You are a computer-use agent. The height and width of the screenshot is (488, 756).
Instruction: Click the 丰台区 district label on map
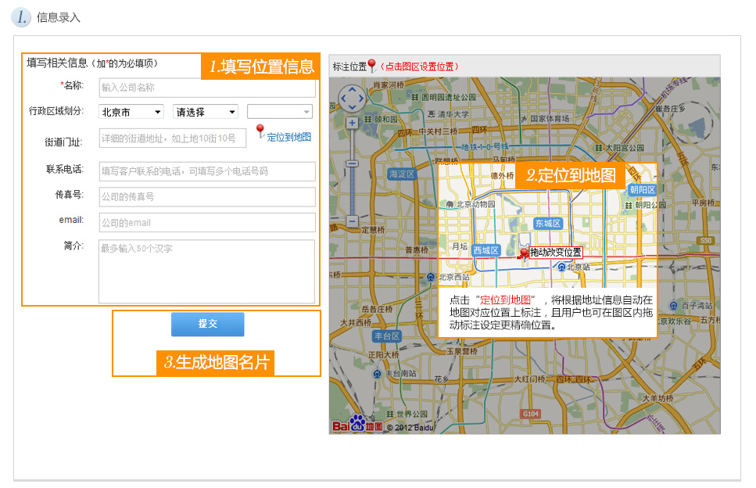click(x=387, y=336)
